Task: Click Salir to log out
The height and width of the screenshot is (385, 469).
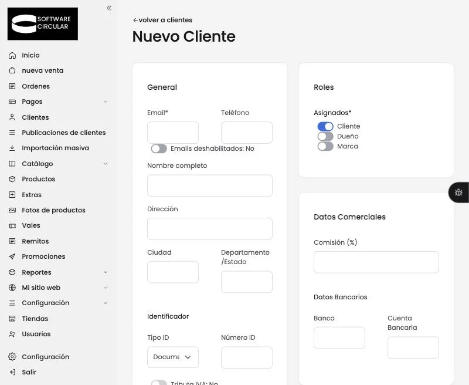Action: point(29,372)
